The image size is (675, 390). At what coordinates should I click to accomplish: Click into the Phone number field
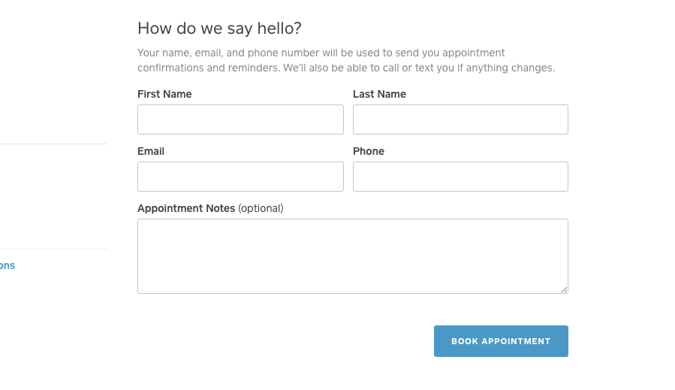click(x=460, y=177)
